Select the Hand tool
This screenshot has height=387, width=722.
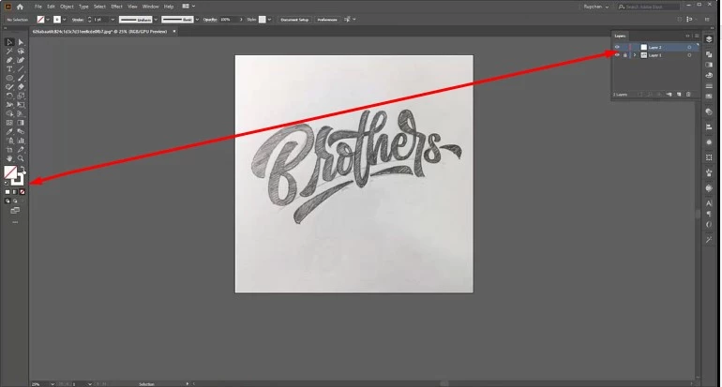[9, 158]
